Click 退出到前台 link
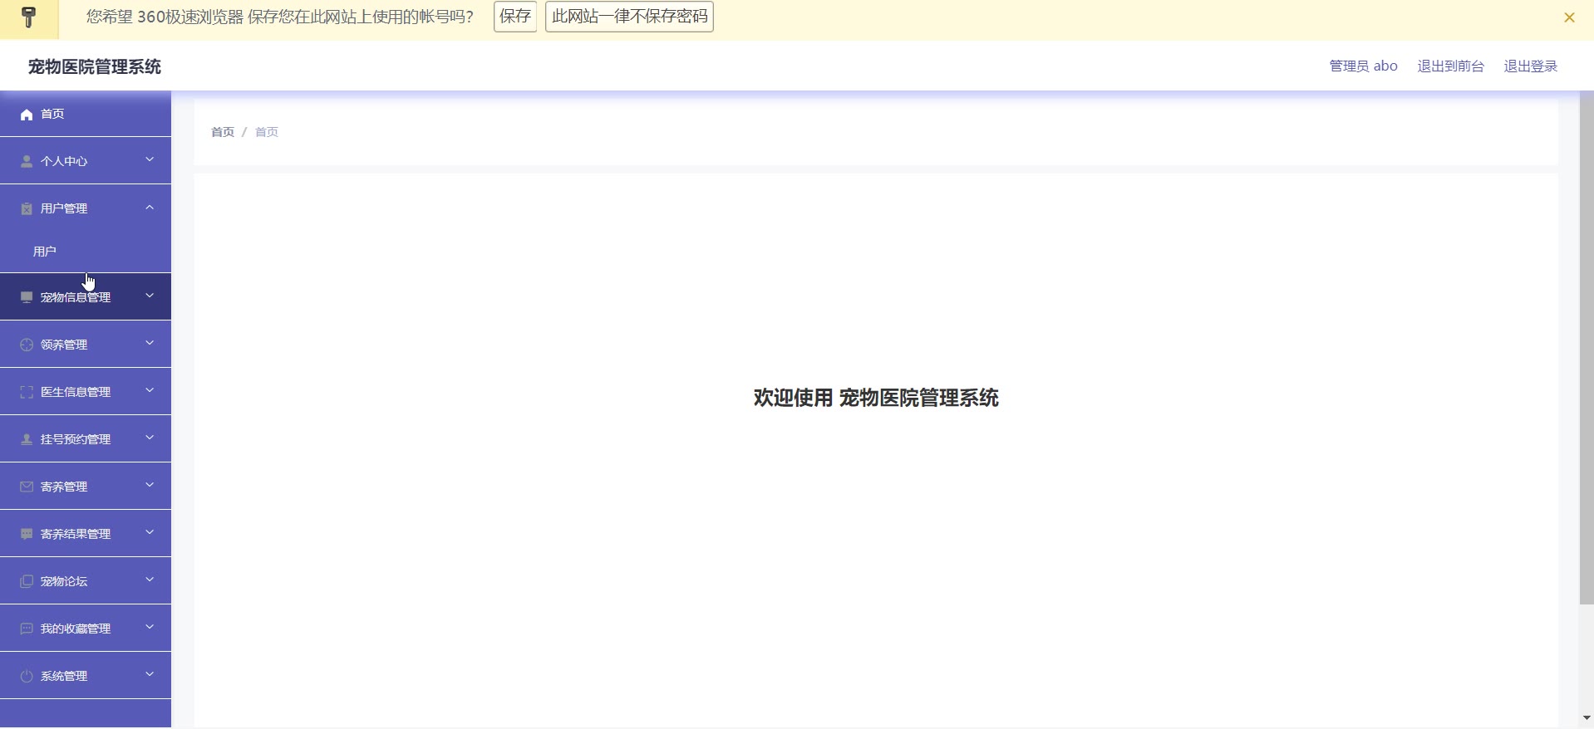 tap(1450, 66)
